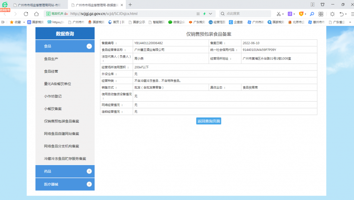Open the four-square apps grid icon
Screen dimensions: 354x200
[x=321, y=14]
